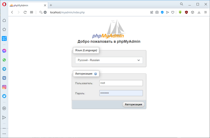Search tabs with the magnifier icon
Image resolution: width=210 pixels, height=138 pixels.
pos(181,4)
